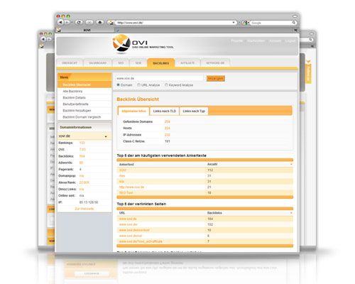Open Backlink Übersicht in the side menu
This screenshot has height=284, width=355.
pos(84,84)
